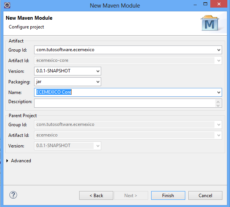Click the Artifact group heading
The width and height of the screenshot is (230, 207).
(16, 41)
